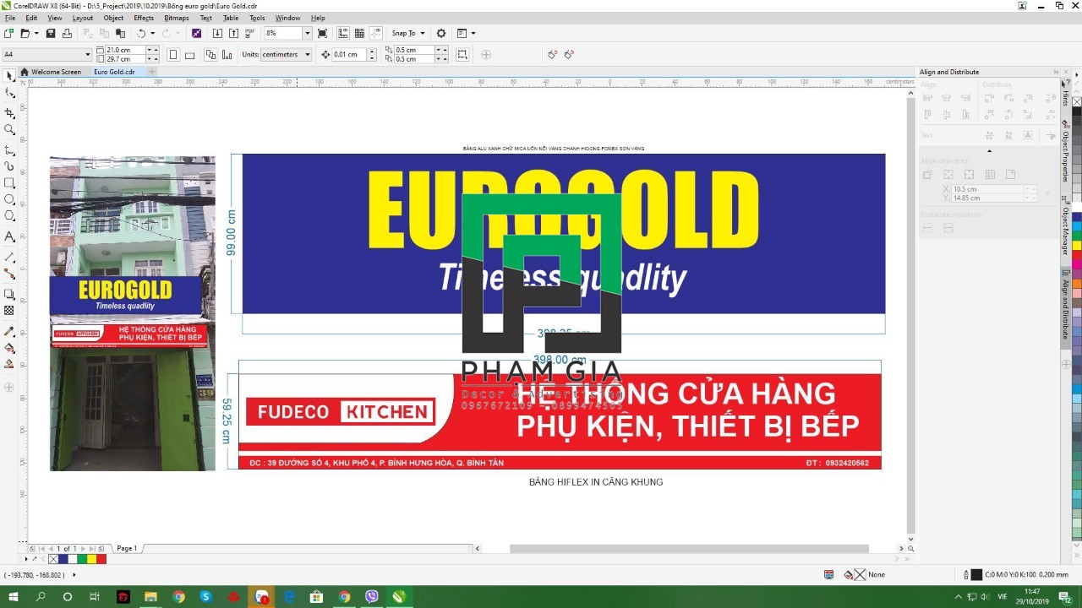1082x608 pixels.
Task: Click the Import icon in toolbar
Action: (x=217, y=33)
